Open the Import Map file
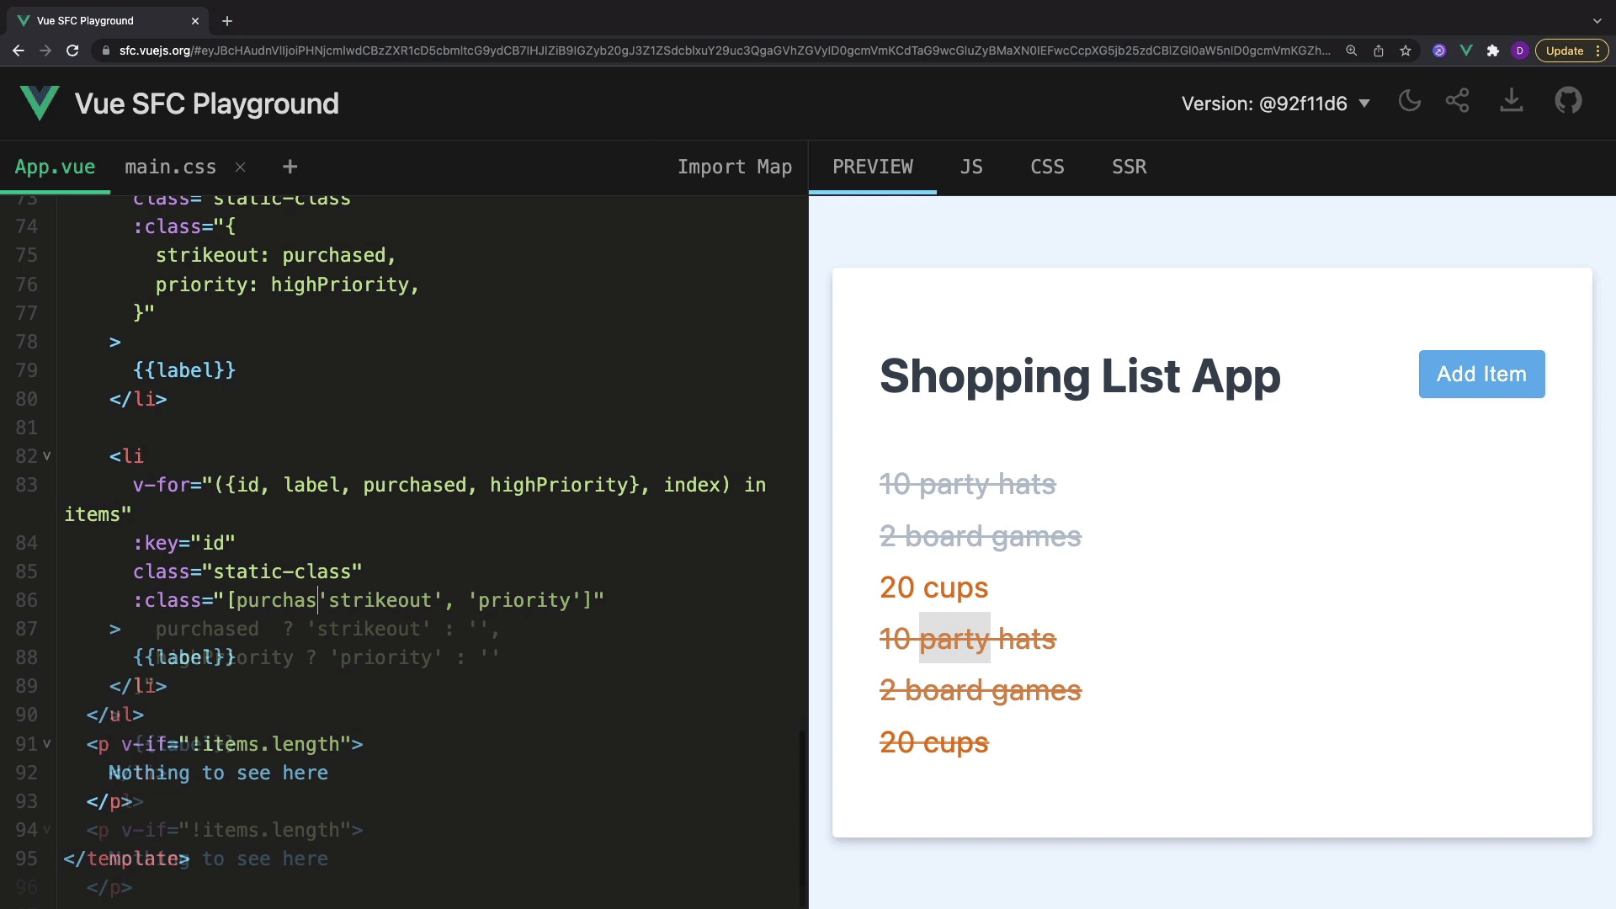Image resolution: width=1616 pixels, height=909 pixels. click(x=734, y=167)
